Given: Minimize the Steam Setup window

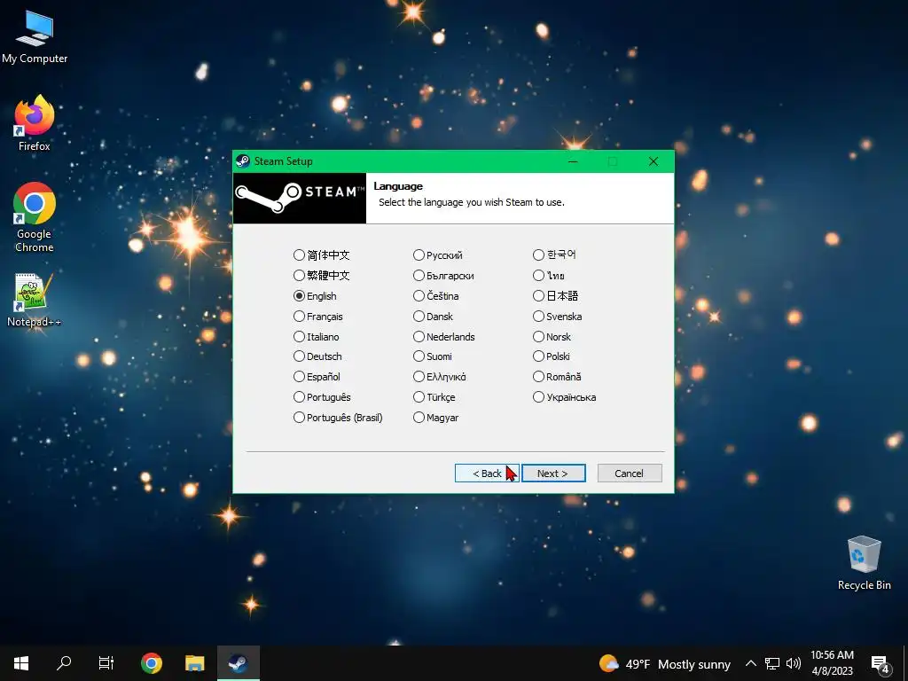Looking at the screenshot, I should 573,161.
